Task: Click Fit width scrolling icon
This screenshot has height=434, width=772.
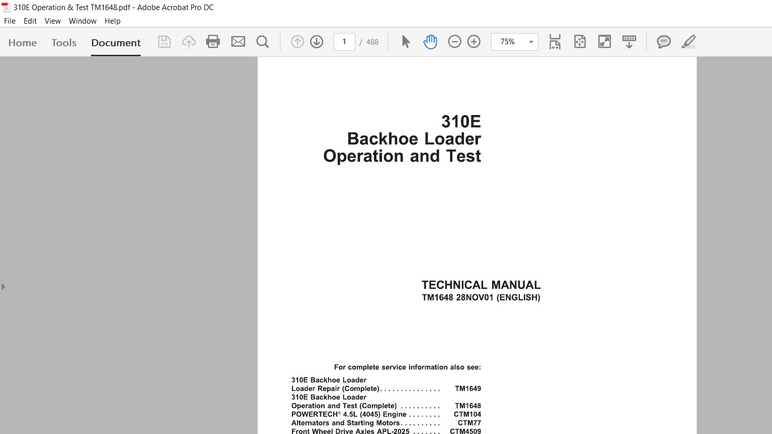Action: 555,42
